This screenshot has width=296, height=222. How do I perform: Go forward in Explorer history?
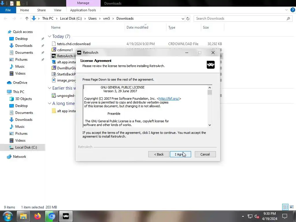tap(14, 18)
